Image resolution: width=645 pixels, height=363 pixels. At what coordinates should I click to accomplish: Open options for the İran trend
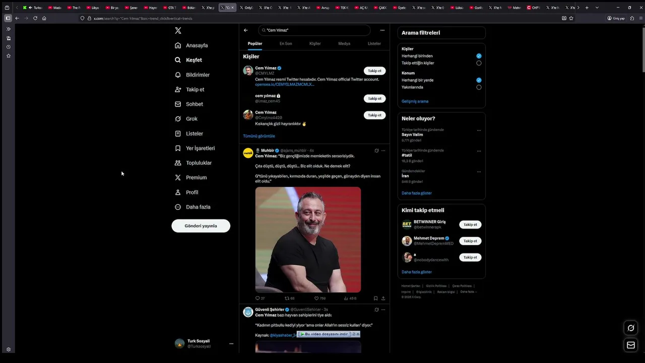[x=479, y=171]
